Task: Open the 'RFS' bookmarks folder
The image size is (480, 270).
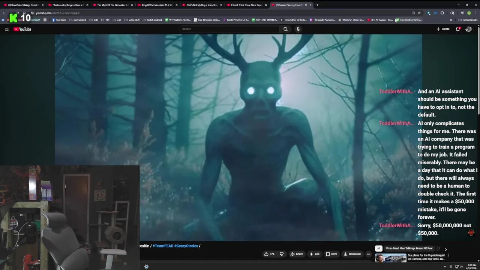Action: (x=105, y=20)
